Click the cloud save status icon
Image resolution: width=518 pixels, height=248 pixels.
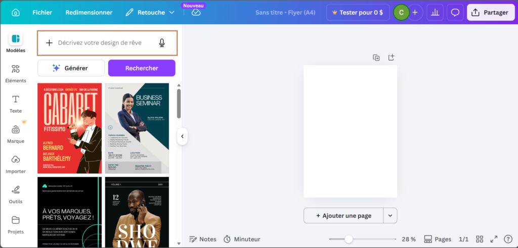(x=196, y=13)
